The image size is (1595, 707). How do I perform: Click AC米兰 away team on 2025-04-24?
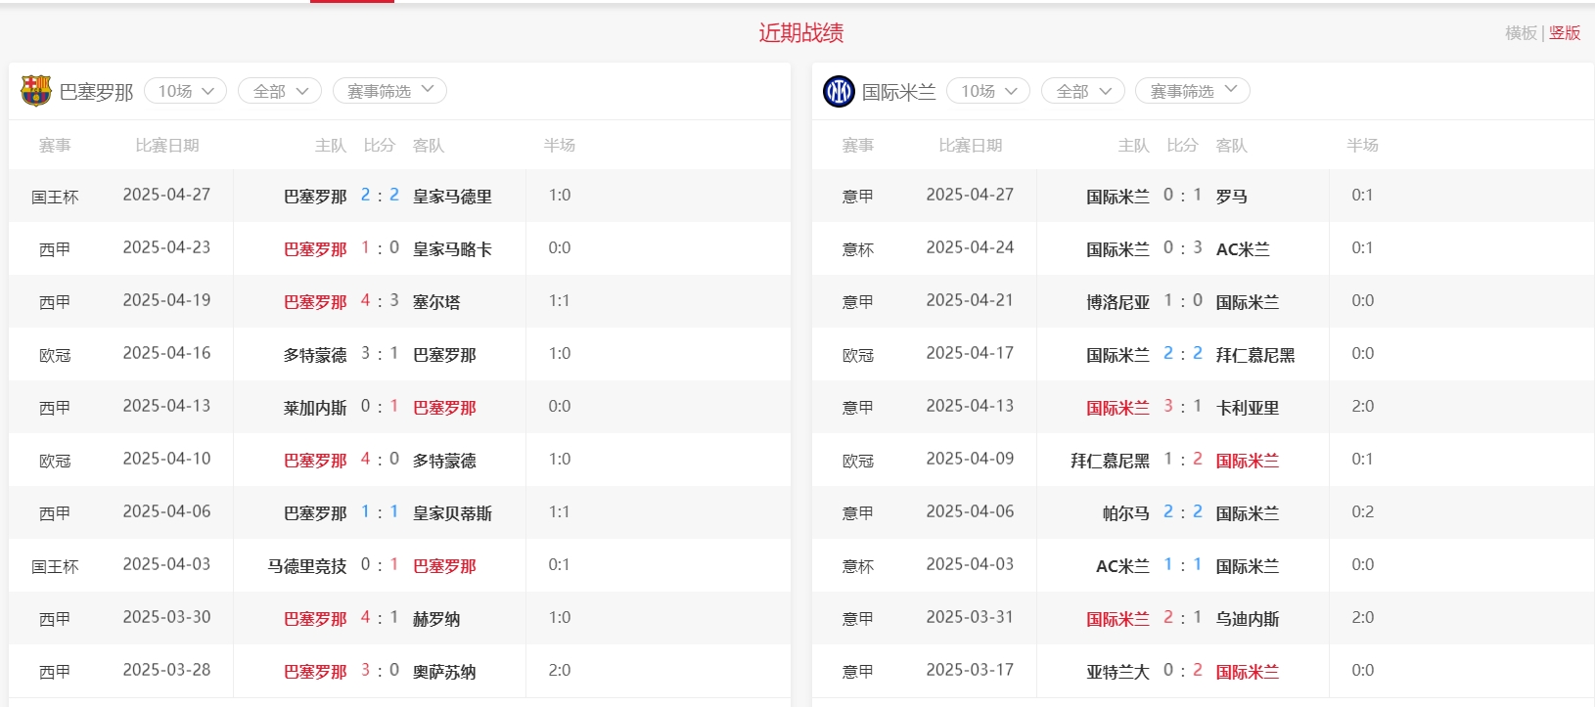click(x=1243, y=249)
